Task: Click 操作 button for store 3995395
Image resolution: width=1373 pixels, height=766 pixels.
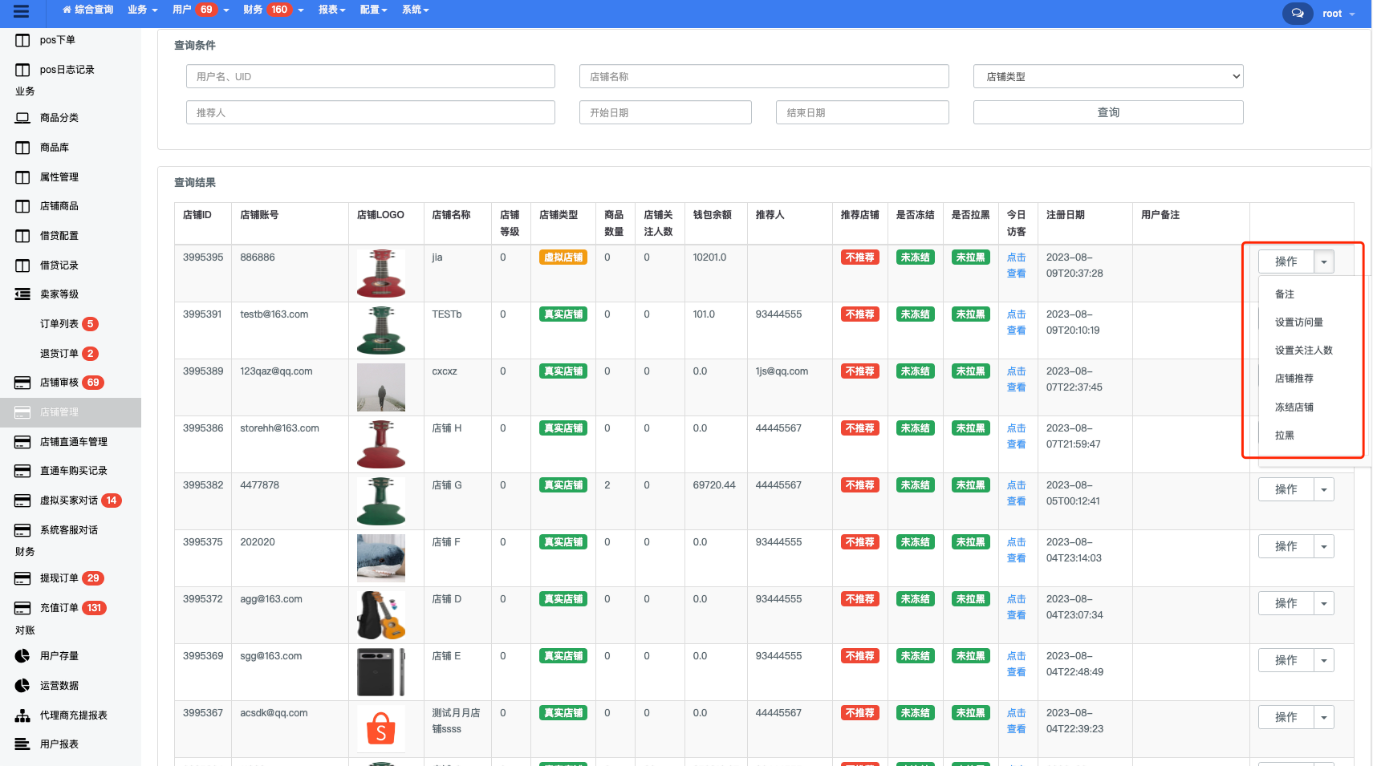Action: coord(1286,261)
